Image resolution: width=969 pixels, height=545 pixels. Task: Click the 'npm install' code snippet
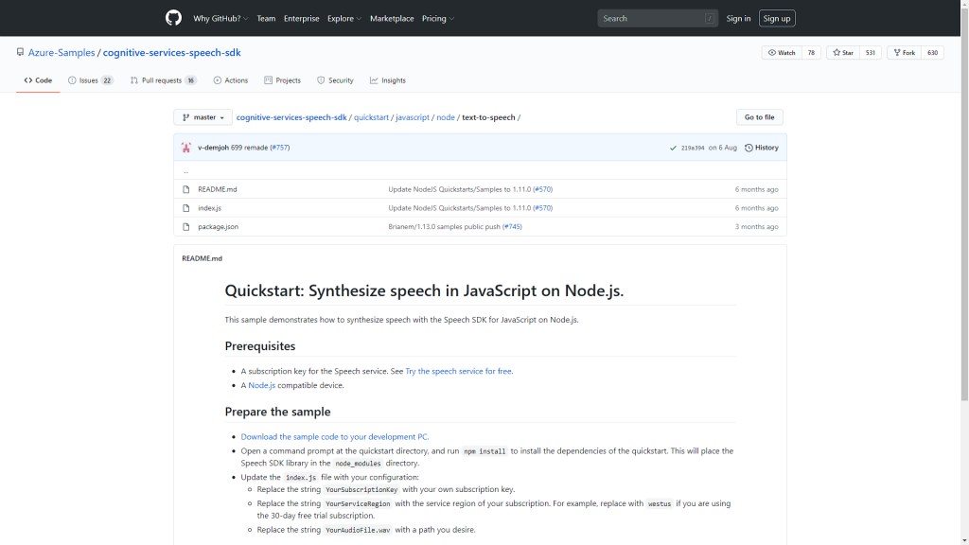(x=484, y=451)
